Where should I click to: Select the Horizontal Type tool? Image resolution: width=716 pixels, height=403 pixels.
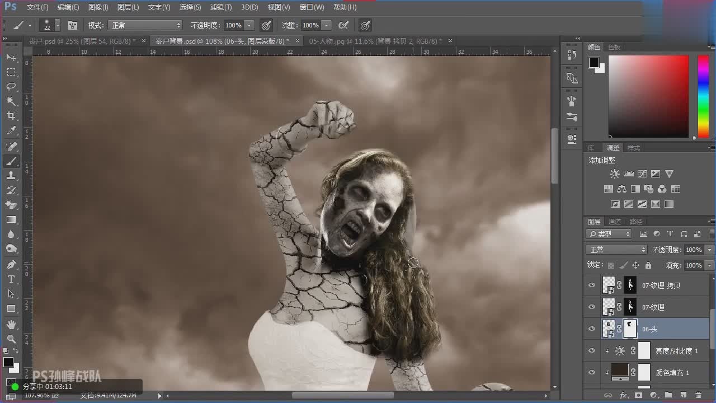tap(11, 279)
